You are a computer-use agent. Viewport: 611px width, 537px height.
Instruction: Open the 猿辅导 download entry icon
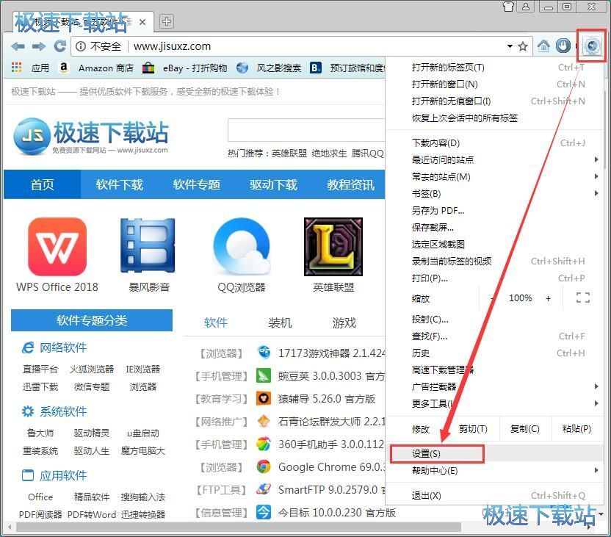point(264,398)
